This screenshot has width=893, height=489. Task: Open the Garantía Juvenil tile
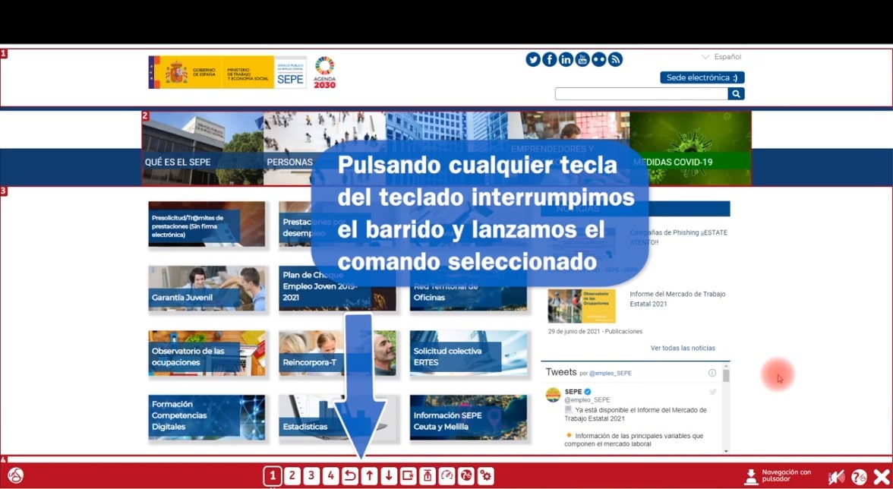tap(207, 288)
